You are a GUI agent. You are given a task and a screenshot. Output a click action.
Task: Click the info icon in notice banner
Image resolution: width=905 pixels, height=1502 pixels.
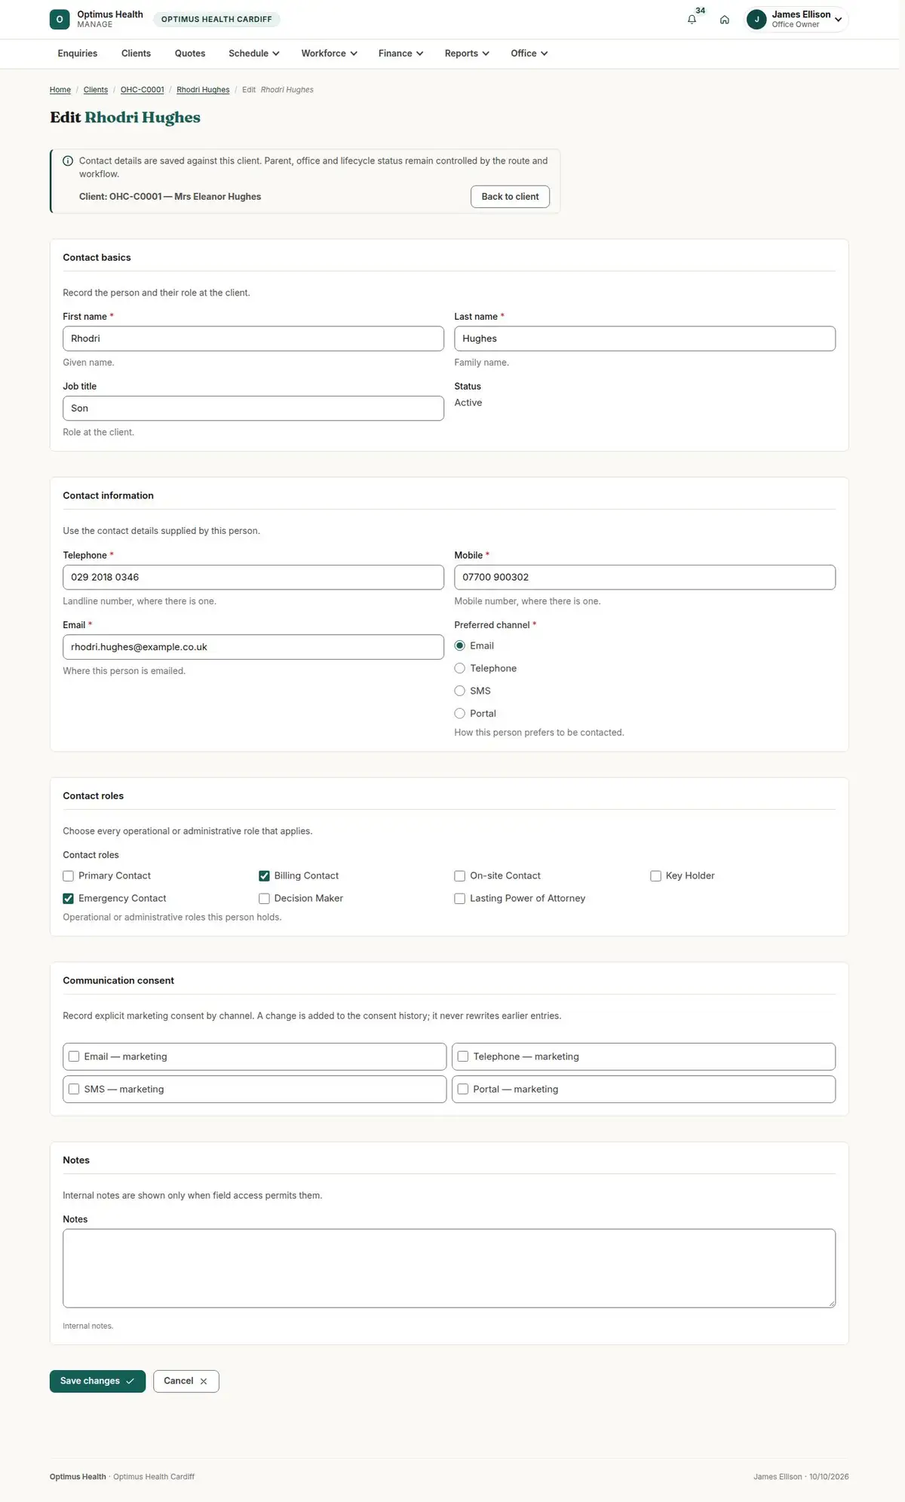tap(68, 161)
